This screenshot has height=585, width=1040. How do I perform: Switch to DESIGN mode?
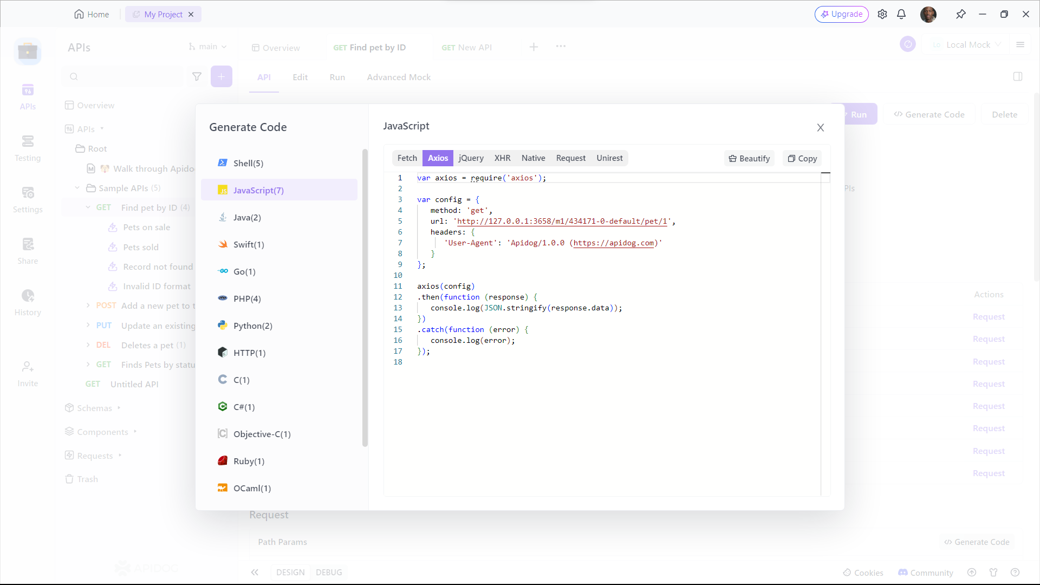[290, 572]
